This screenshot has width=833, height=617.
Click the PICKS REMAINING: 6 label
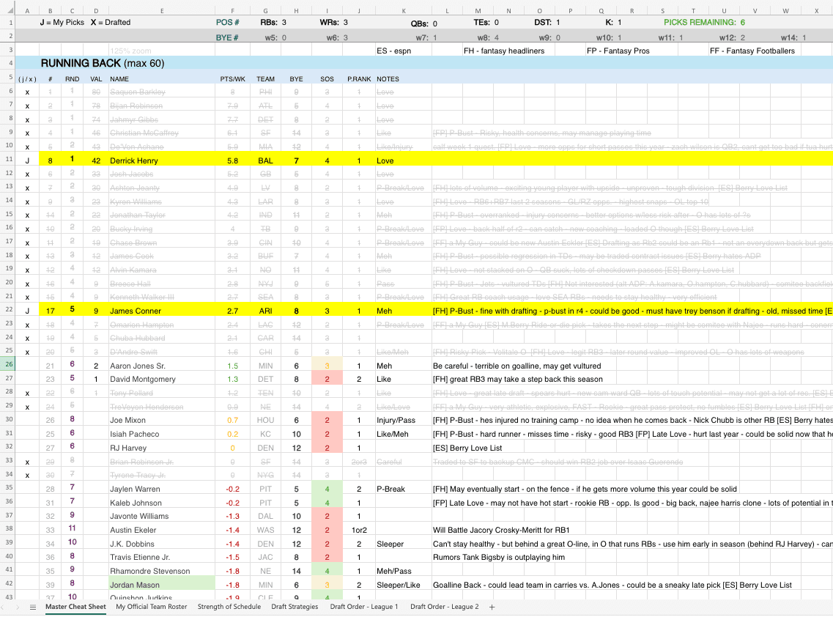(x=704, y=22)
